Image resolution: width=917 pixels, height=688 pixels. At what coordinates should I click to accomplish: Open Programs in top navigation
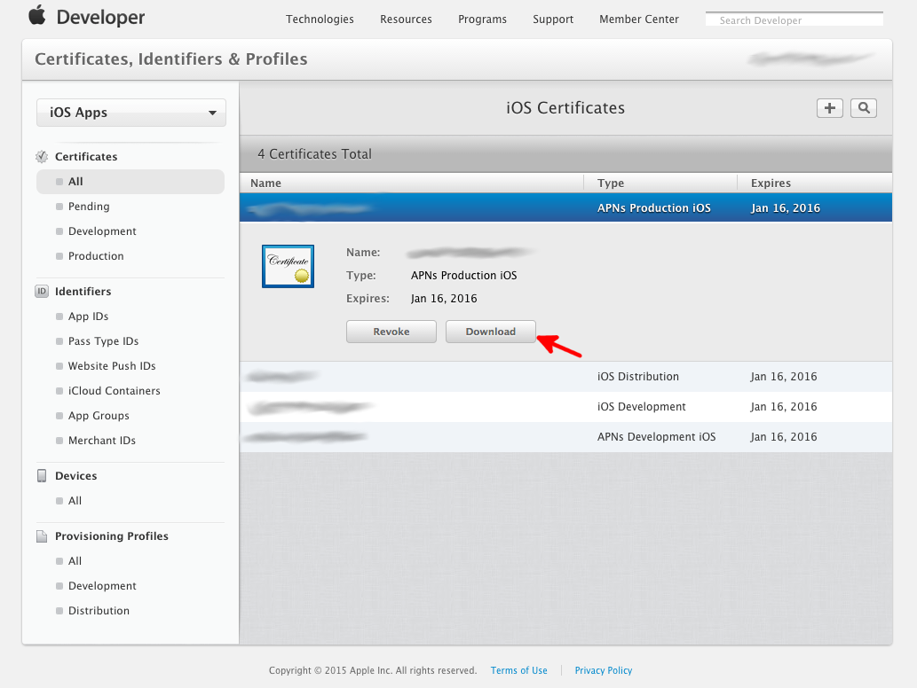click(483, 20)
